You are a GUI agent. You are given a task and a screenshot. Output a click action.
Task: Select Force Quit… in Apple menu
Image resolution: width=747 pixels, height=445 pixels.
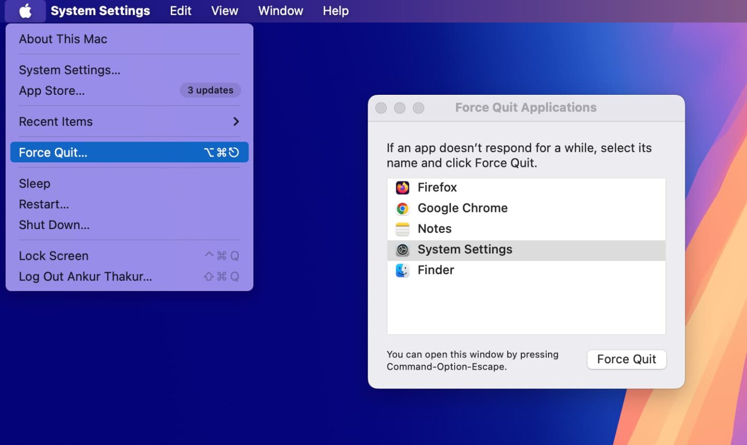pos(129,152)
